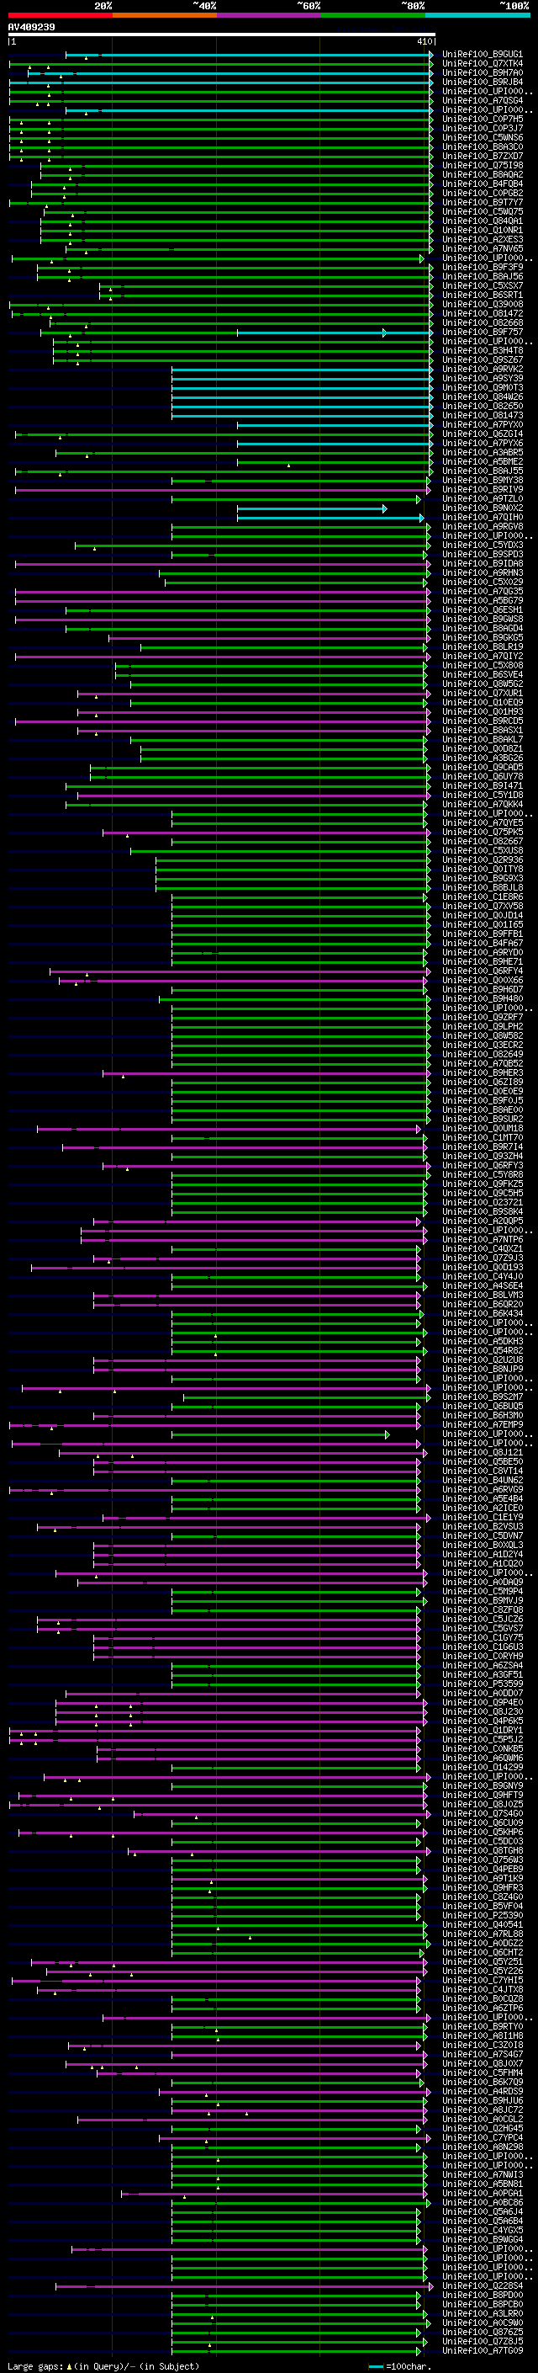This screenshot has height=2373, width=538.
Task: Open hit UniRef100_B9H7A0
Action: tap(482, 72)
